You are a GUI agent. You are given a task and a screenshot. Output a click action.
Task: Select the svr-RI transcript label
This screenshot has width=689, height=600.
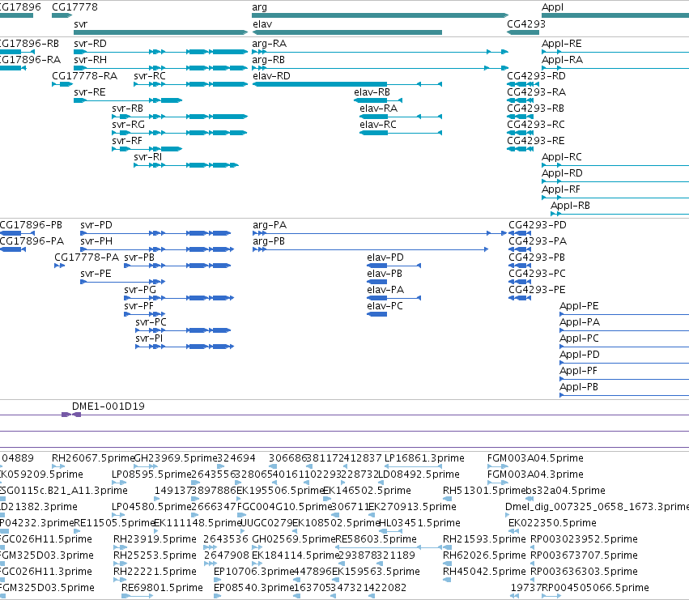(148, 157)
